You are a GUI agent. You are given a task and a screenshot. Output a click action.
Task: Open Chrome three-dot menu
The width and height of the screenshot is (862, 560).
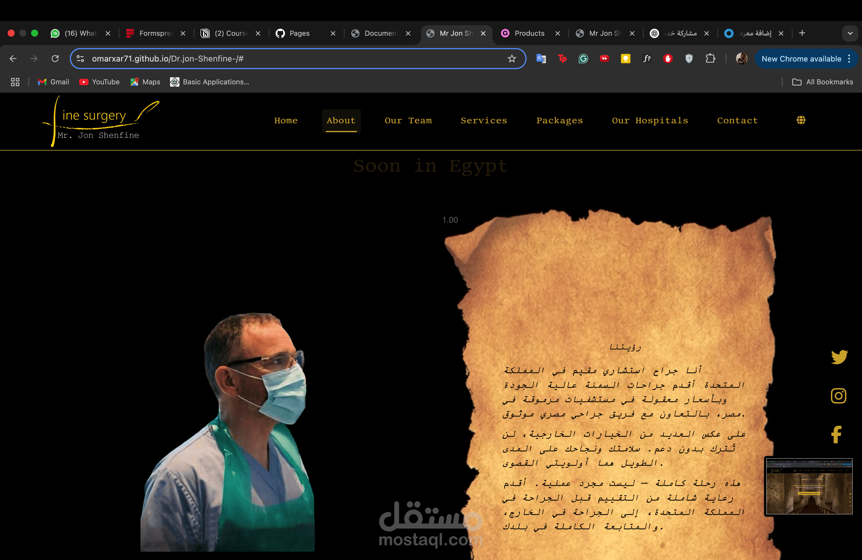click(849, 59)
